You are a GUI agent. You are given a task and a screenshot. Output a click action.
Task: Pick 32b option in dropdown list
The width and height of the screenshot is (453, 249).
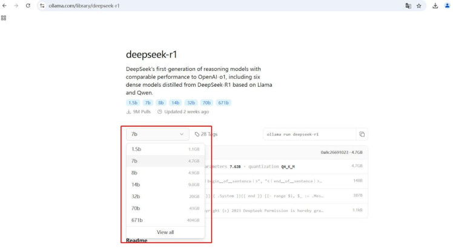coord(165,197)
